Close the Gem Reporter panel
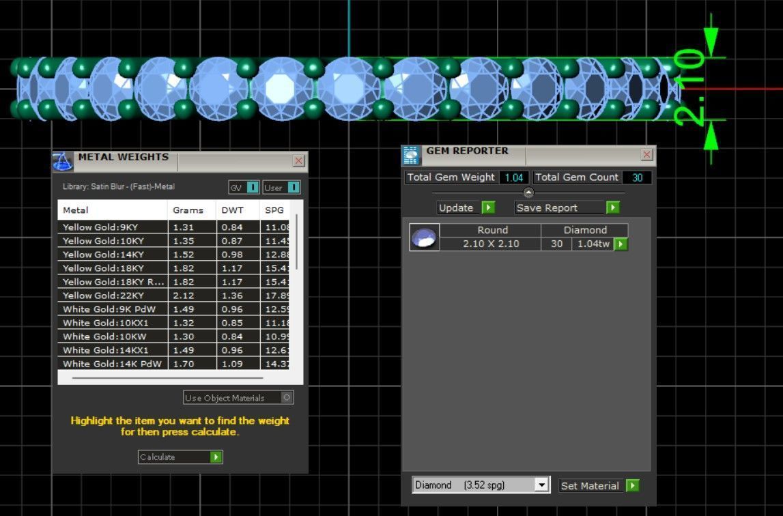This screenshot has height=516, width=783. click(x=646, y=154)
